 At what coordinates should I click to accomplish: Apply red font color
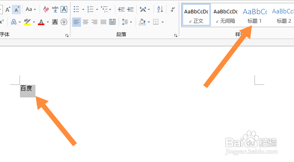pyautogui.click(x=41, y=22)
